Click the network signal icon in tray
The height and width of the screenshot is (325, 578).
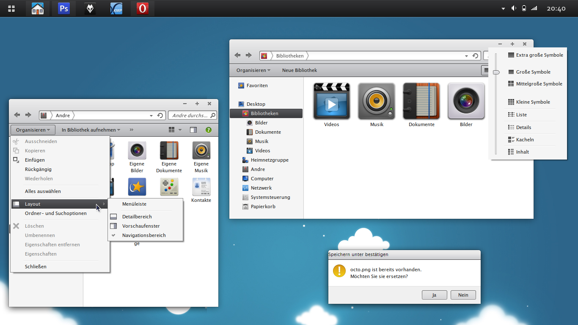(x=534, y=8)
